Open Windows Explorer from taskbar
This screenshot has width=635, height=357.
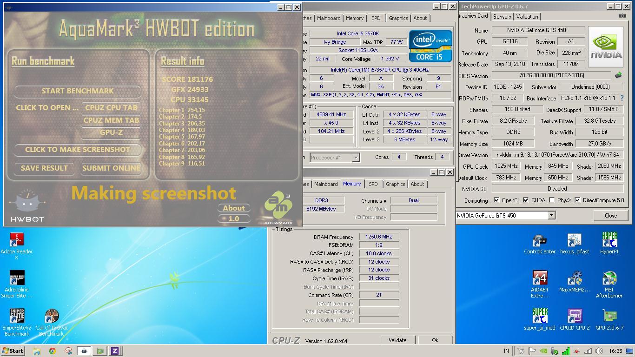(x=36, y=351)
